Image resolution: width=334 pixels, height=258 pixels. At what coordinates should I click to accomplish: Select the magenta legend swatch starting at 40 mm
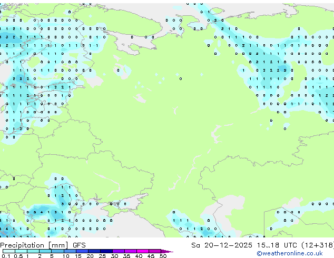143,251
